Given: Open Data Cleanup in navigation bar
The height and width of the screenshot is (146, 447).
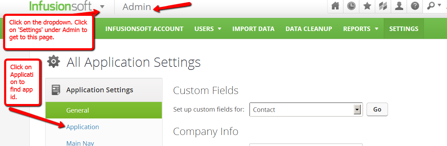Looking at the screenshot, I should (x=309, y=29).
